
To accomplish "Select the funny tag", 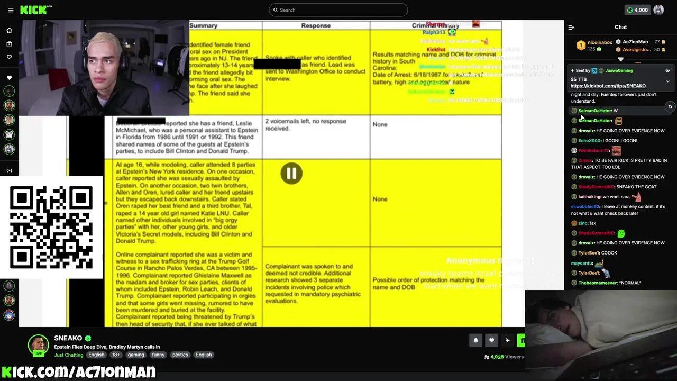I will 158,355.
